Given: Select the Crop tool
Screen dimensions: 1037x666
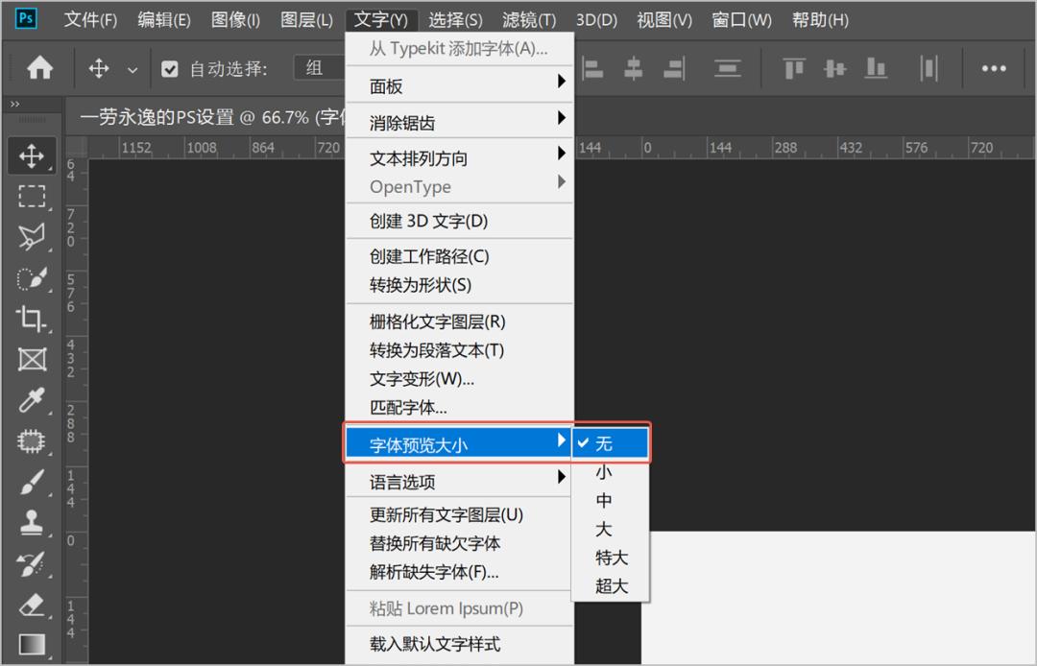Looking at the screenshot, I should [x=32, y=319].
